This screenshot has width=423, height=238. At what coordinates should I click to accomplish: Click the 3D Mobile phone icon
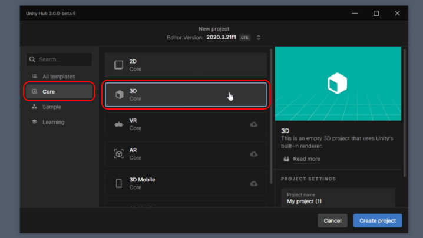click(x=118, y=183)
